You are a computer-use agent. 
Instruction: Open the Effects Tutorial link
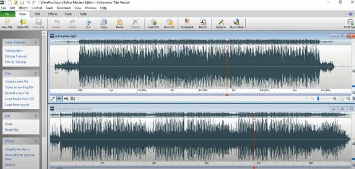click(x=16, y=62)
